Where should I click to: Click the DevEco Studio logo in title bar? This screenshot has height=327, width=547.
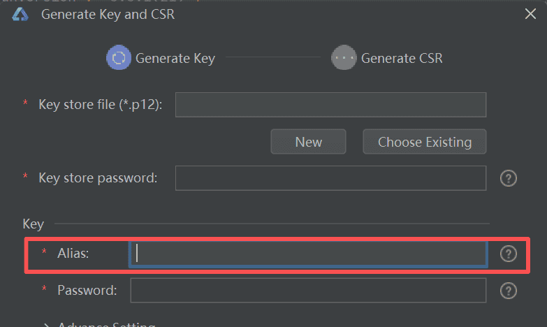pyautogui.click(x=19, y=14)
